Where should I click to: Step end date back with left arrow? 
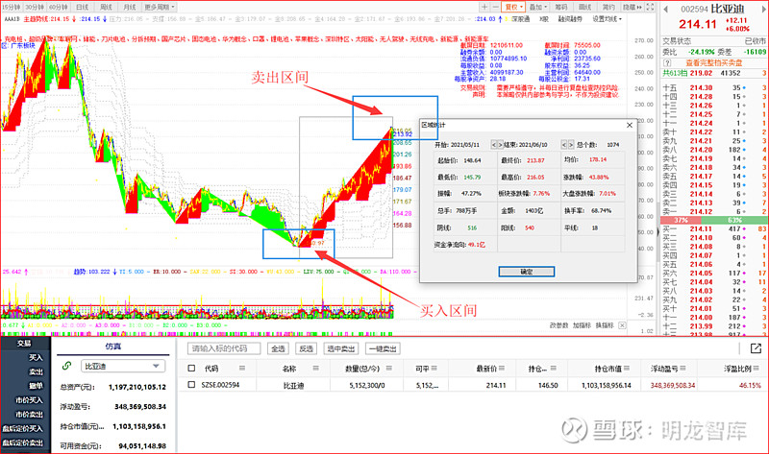click(564, 145)
